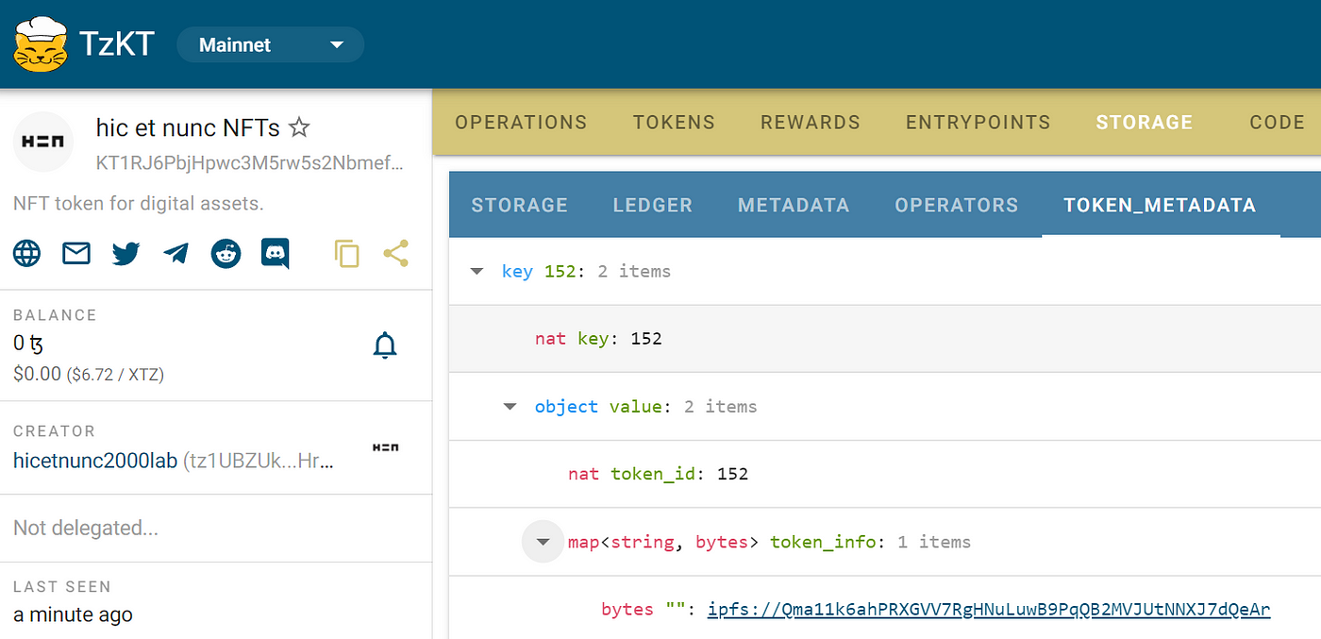Favorite contract with the star icon
The image size is (1321, 639).
tap(299, 126)
